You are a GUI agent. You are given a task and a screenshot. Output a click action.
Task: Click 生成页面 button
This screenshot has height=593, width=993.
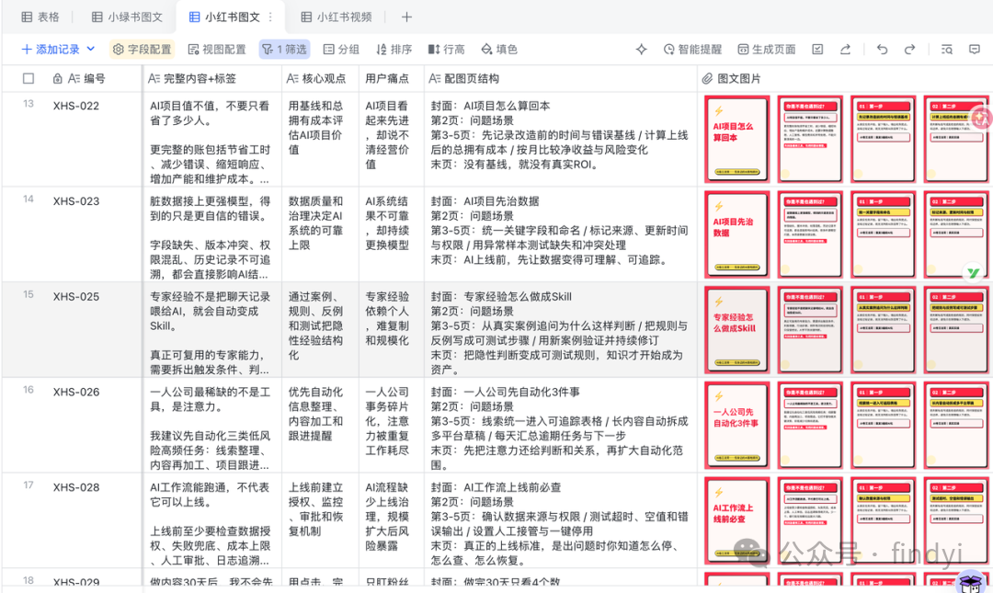(x=767, y=50)
